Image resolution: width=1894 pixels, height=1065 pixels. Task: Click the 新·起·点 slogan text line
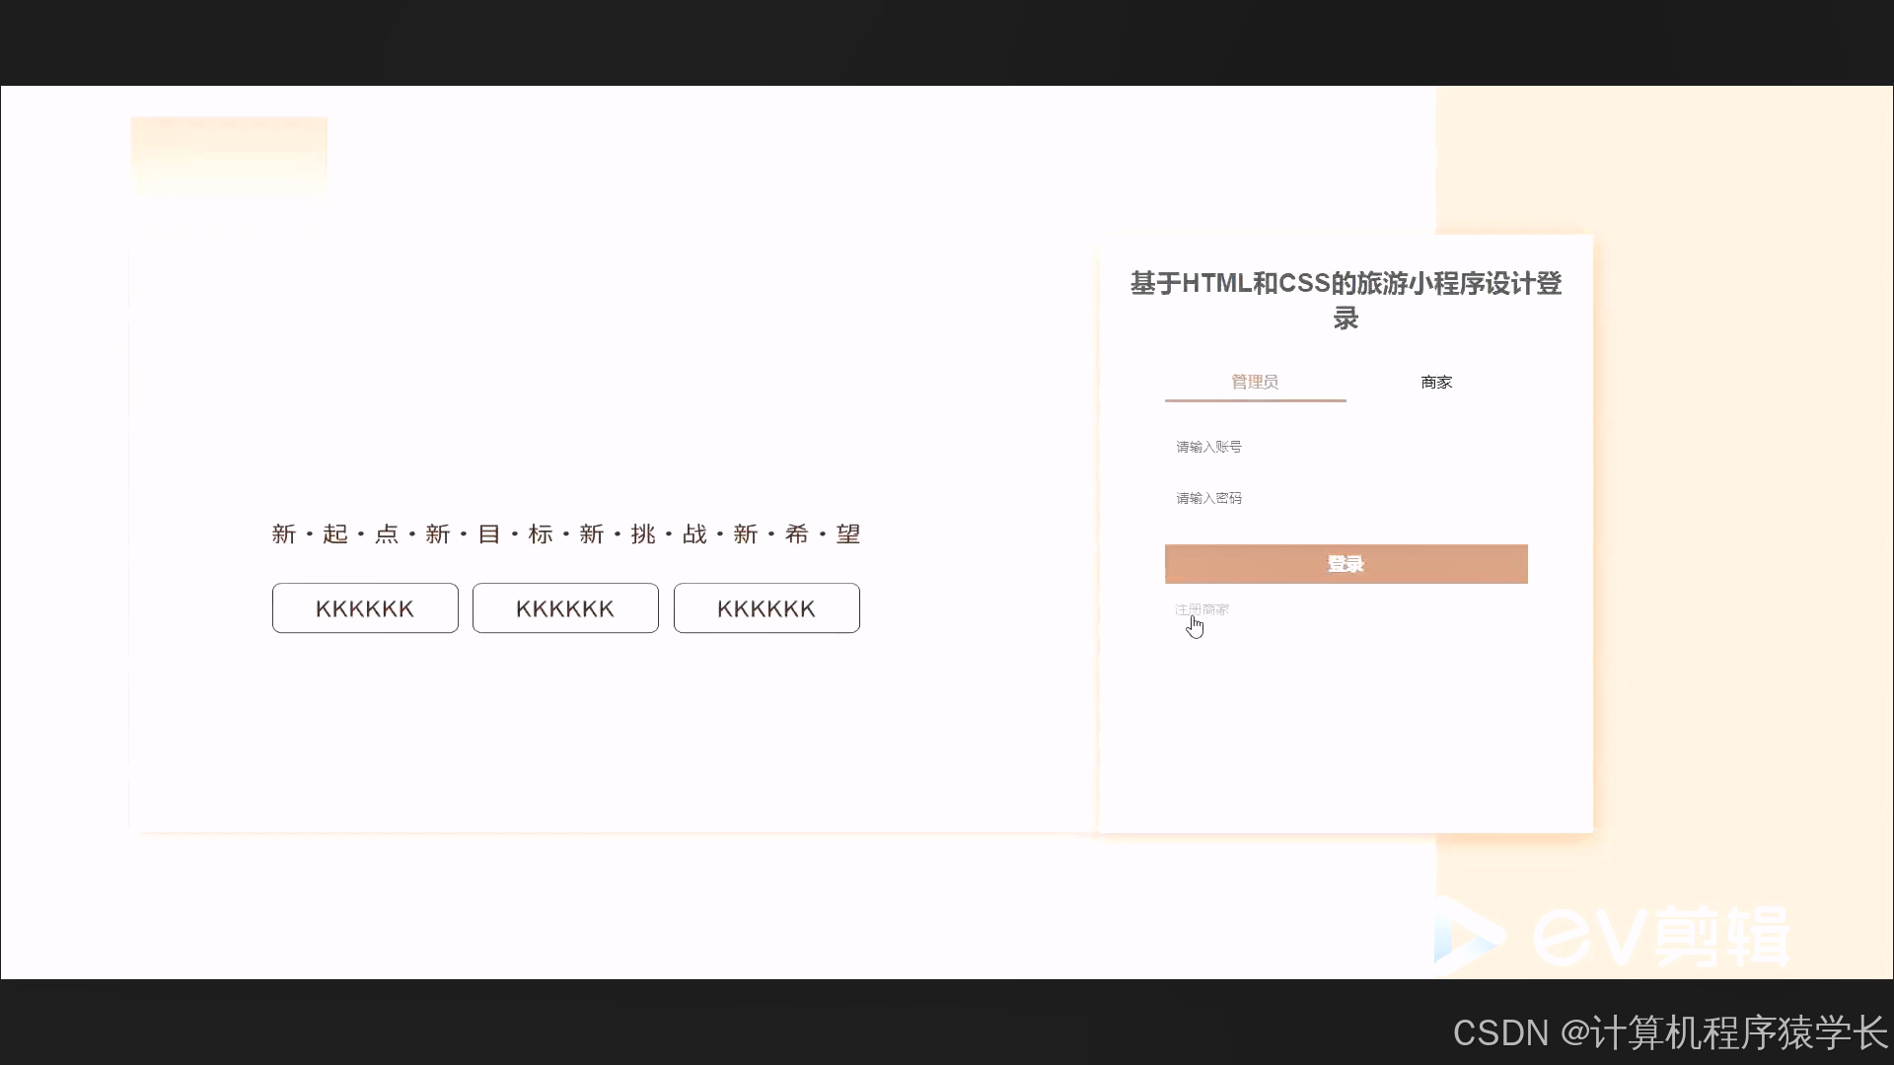[x=565, y=534]
